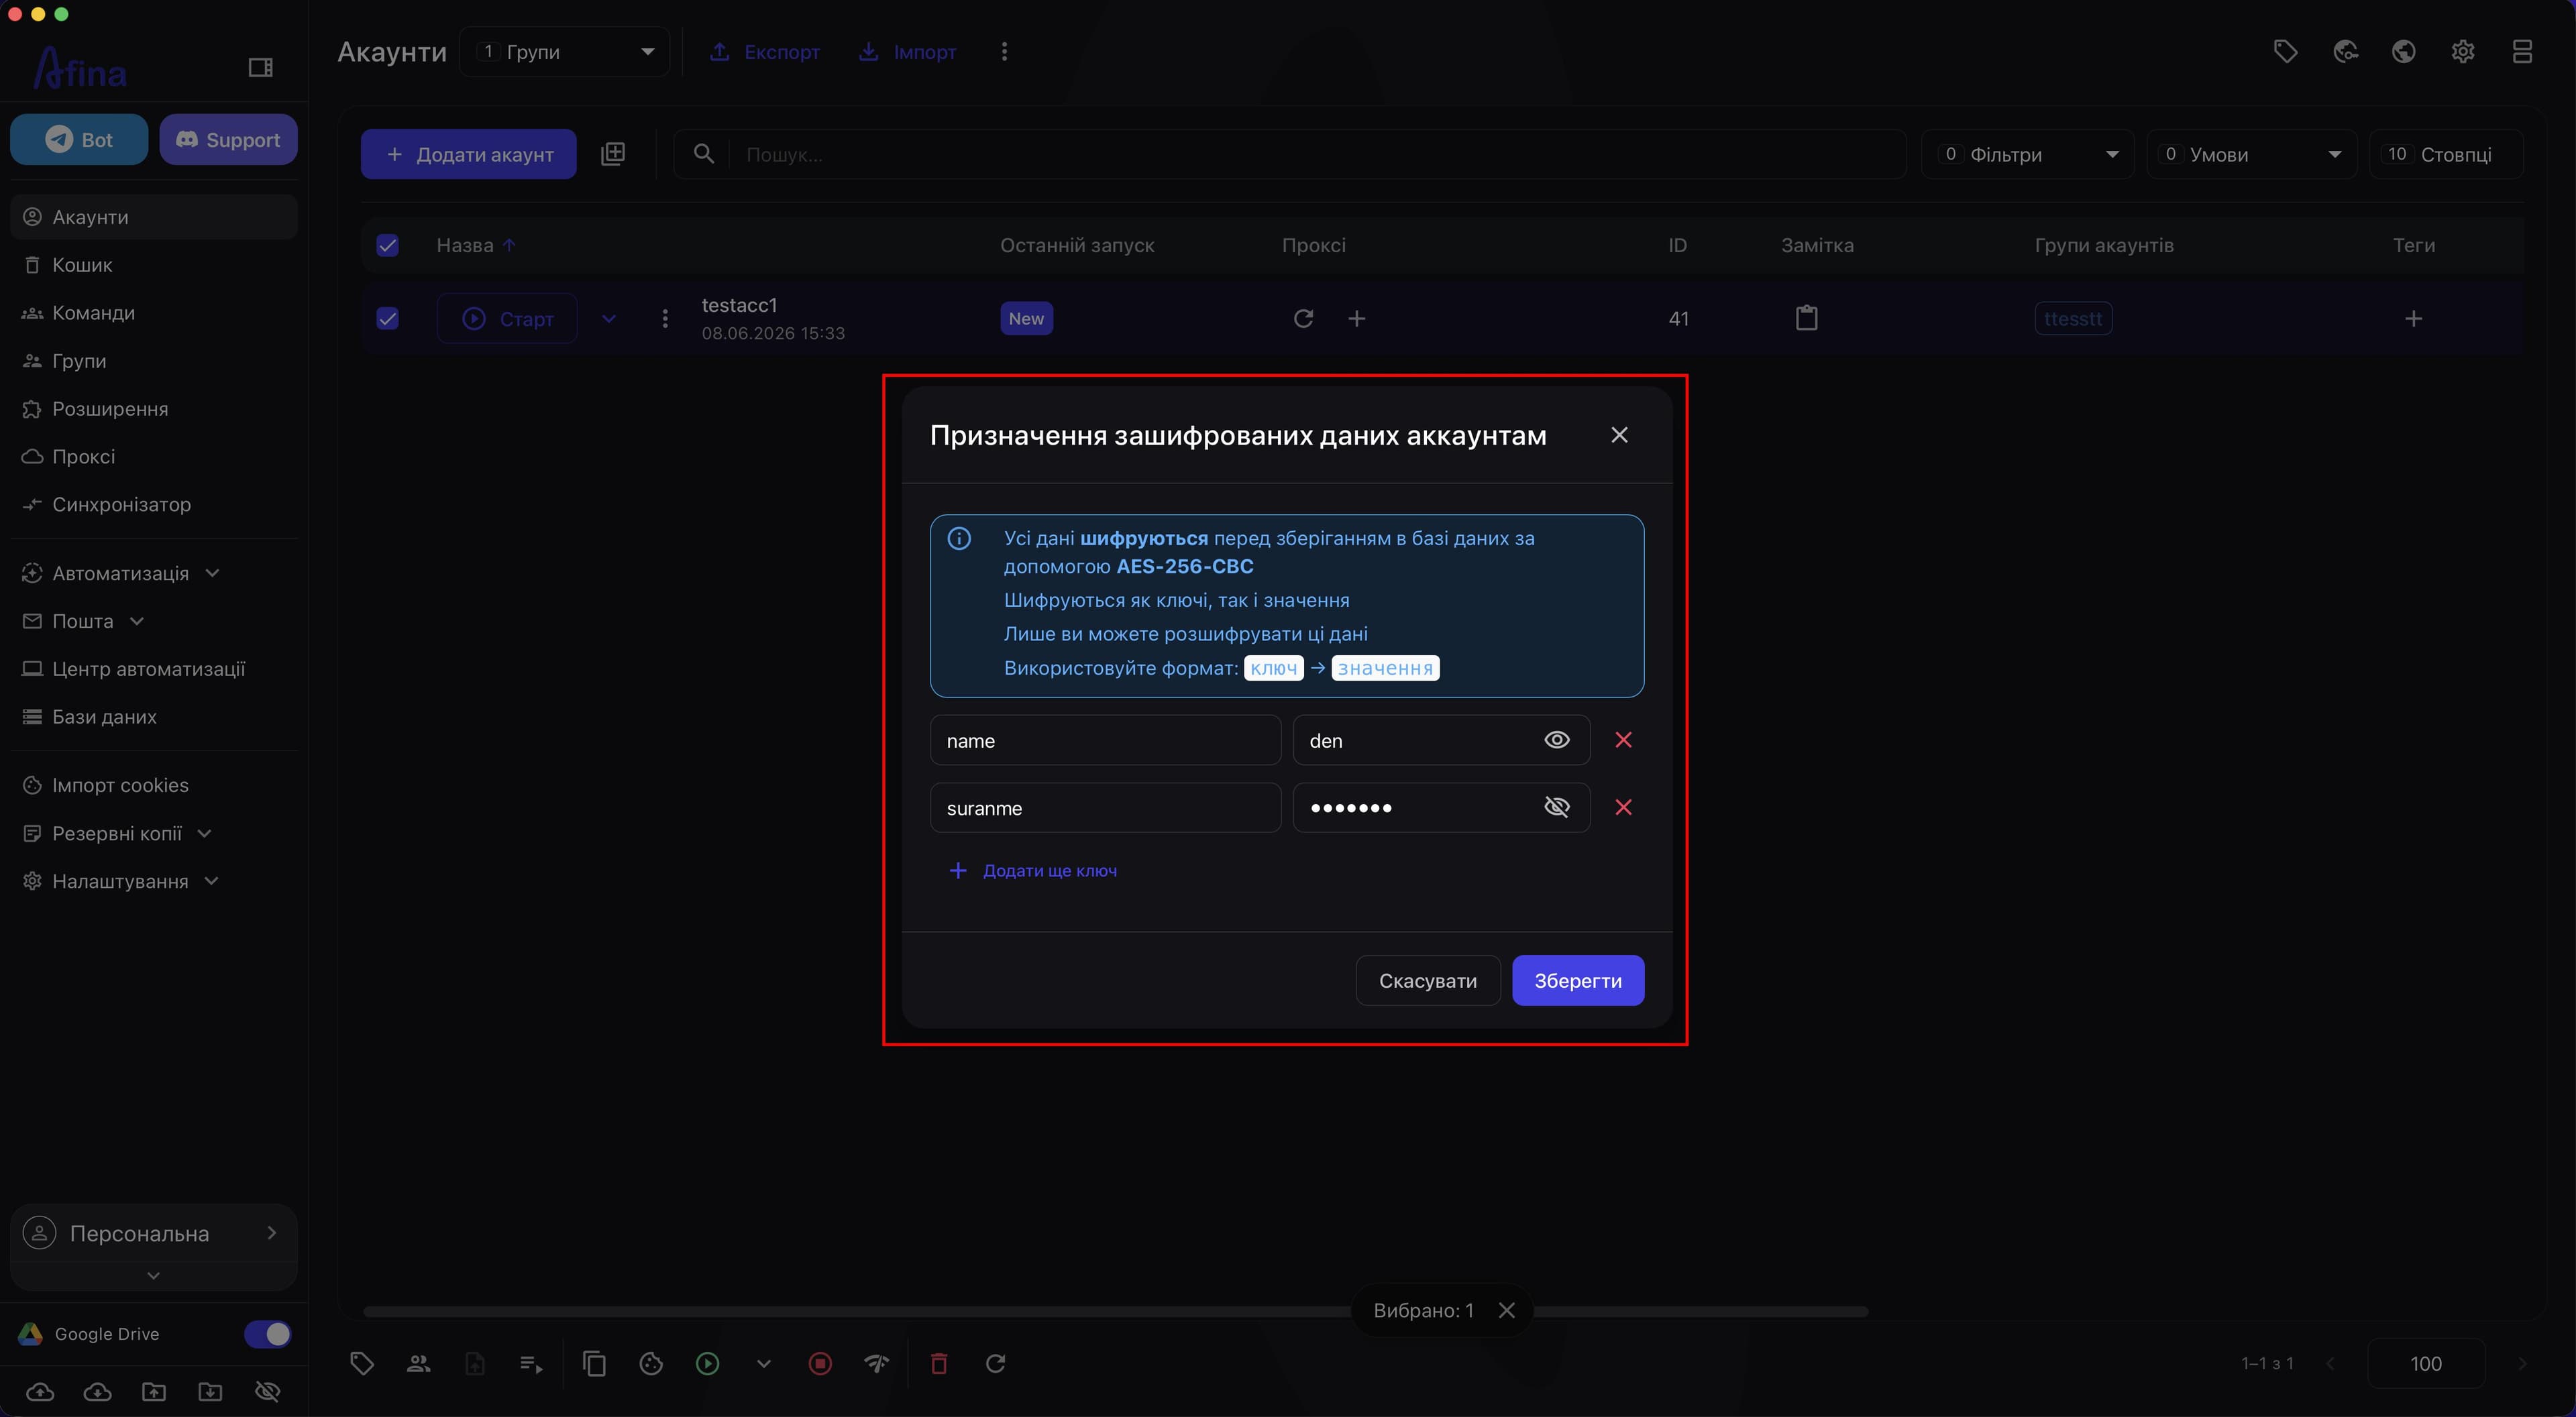The height and width of the screenshot is (1417, 2576).
Task: Open the Фільтри dropdown
Action: tap(2027, 154)
